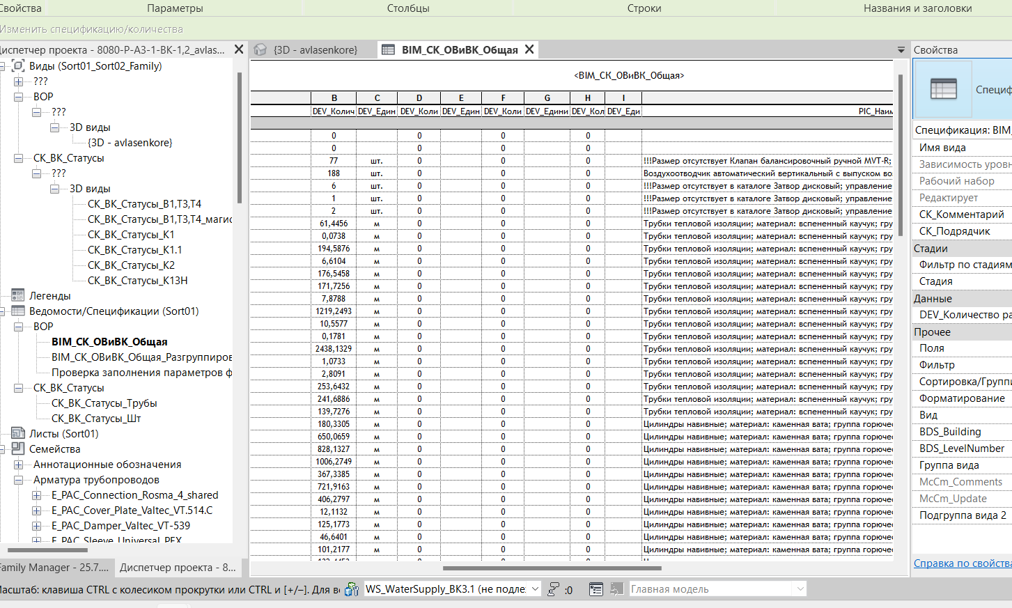
Task: Switch to the {3D - avlasenkore} view tab
Action: coord(315,49)
